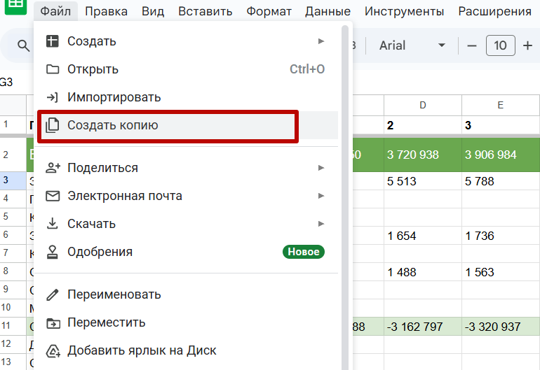Viewport: 540px width, 370px height.
Task: Click the Add shortcut to Drive icon
Action: (53, 350)
